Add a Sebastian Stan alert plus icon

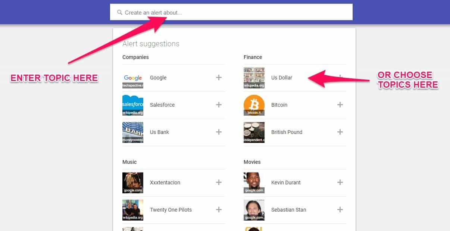point(340,210)
